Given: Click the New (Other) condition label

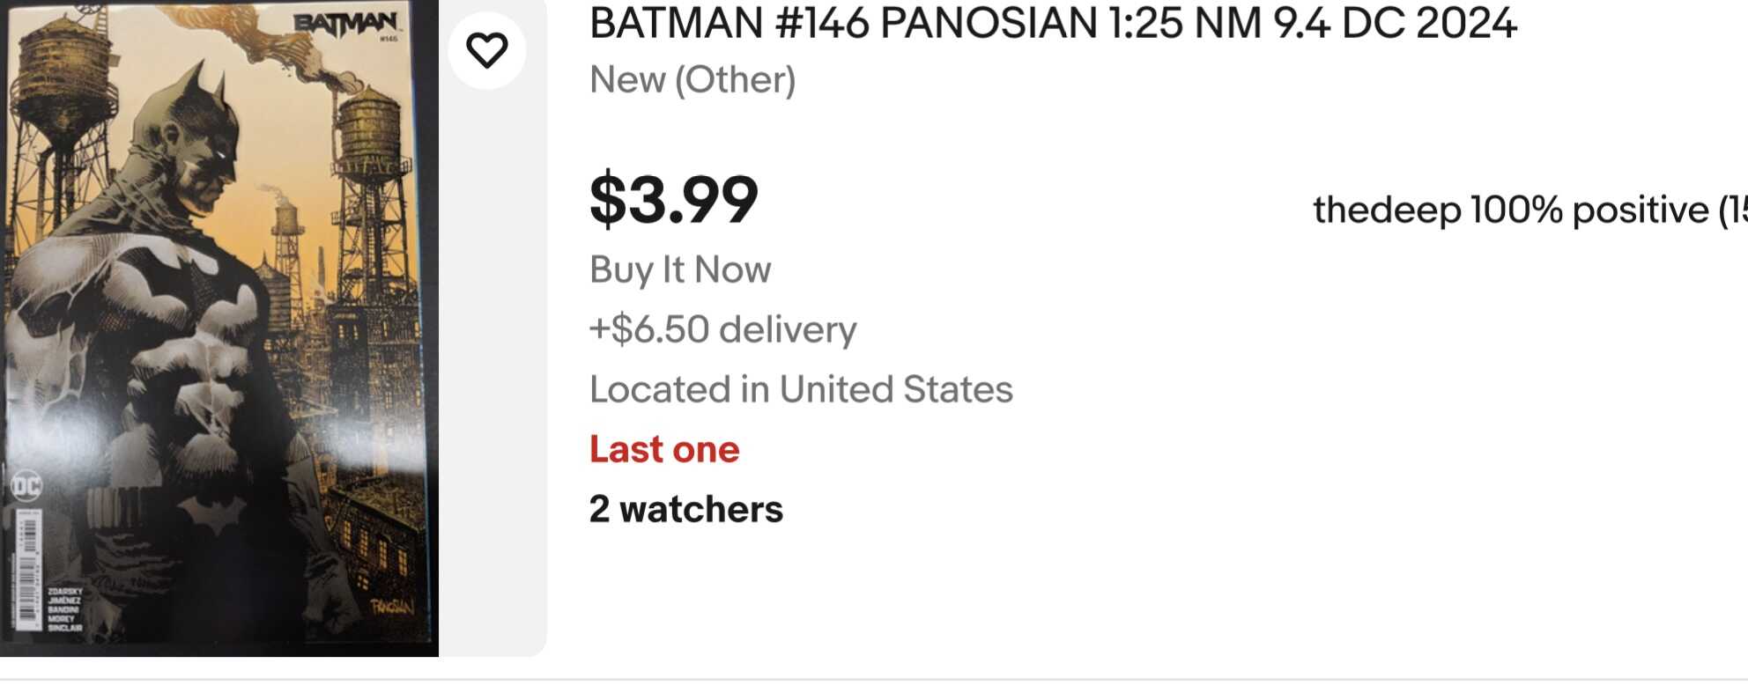Looking at the screenshot, I should [x=693, y=80].
